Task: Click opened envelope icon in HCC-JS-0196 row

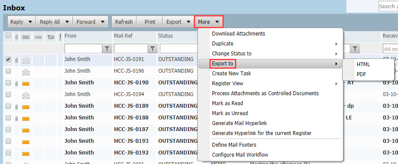Action: [x=26, y=72]
